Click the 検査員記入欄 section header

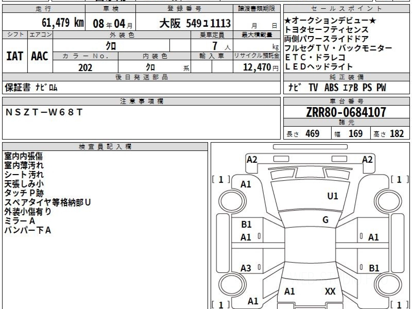[x=105, y=147]
